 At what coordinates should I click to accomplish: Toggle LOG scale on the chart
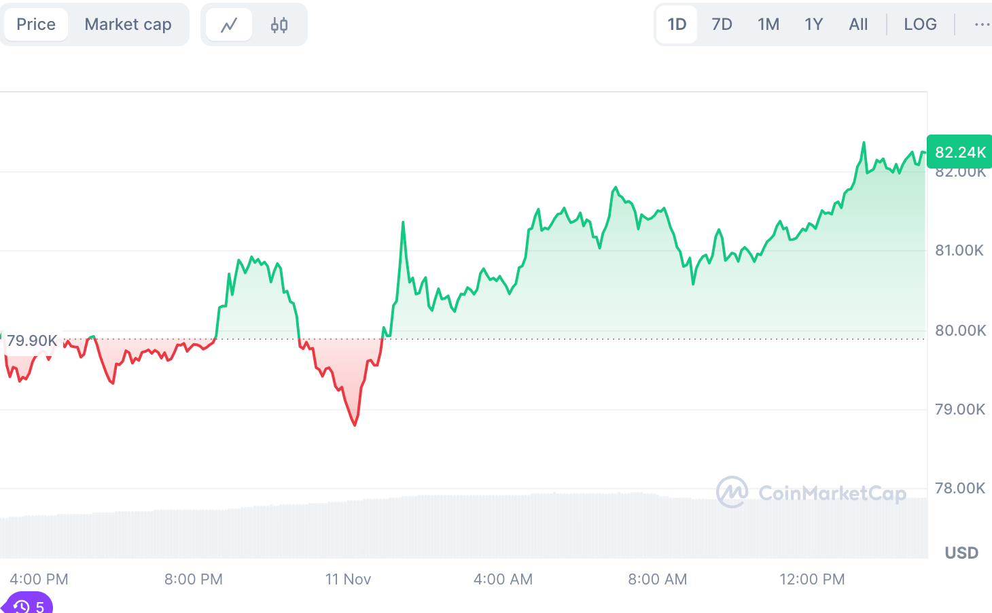coord(920,24)
